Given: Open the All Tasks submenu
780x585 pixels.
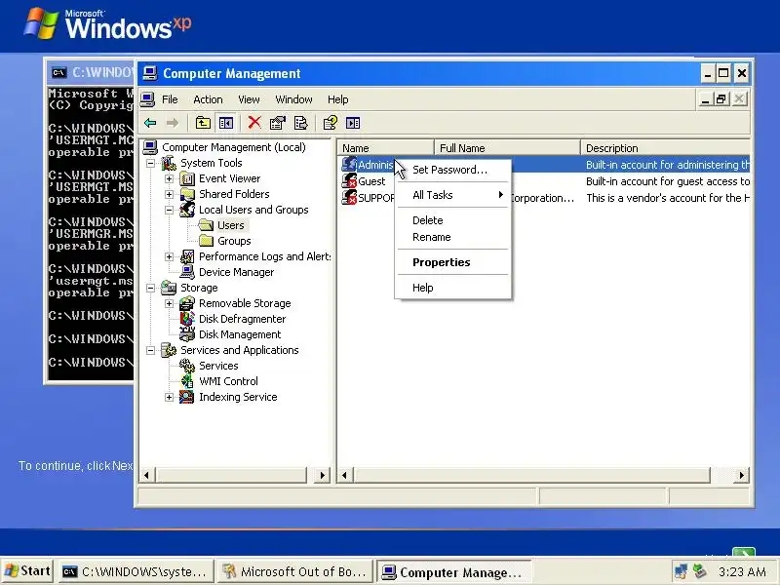Looking at the screenshot, I should click(452, 195).
